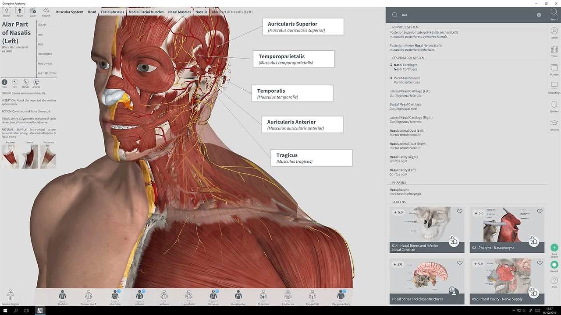Screen dimensions: 561x315
Task: Select the Facial Muscles breadcrumb tab
Action: pos(112,12)
